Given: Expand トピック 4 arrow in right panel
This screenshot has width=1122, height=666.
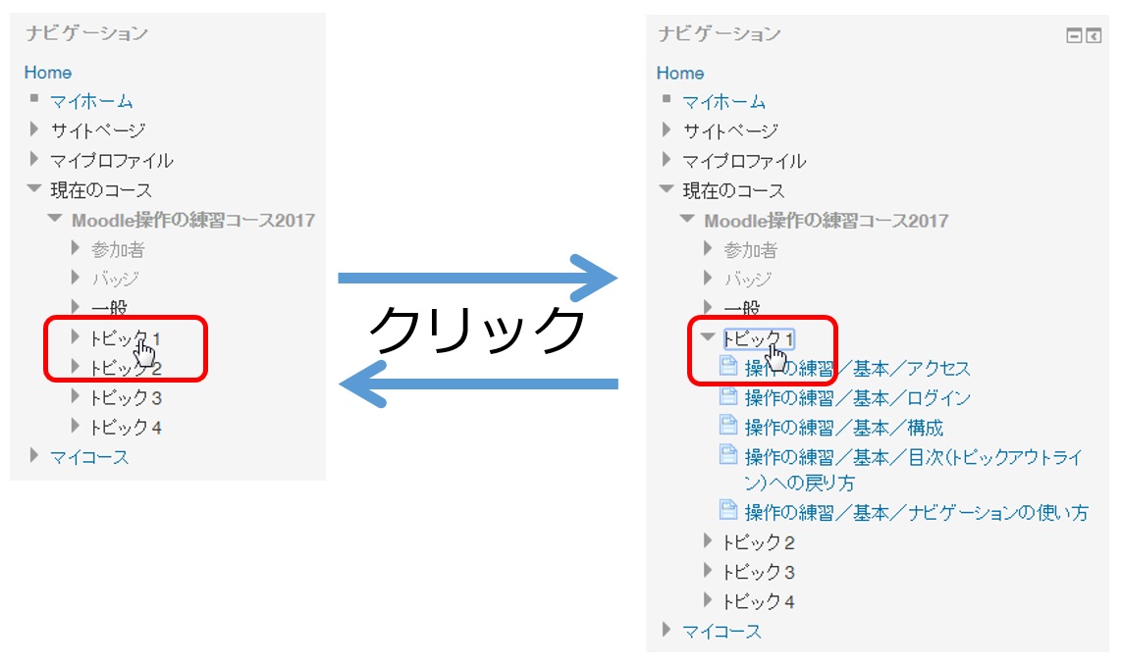Looking at the screenshot, I should coord(708,600).
